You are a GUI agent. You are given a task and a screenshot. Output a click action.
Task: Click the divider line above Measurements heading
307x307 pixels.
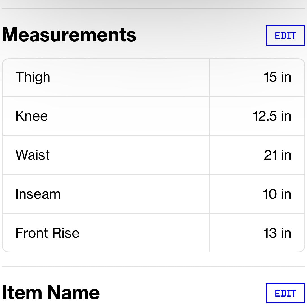pos(153,9)
